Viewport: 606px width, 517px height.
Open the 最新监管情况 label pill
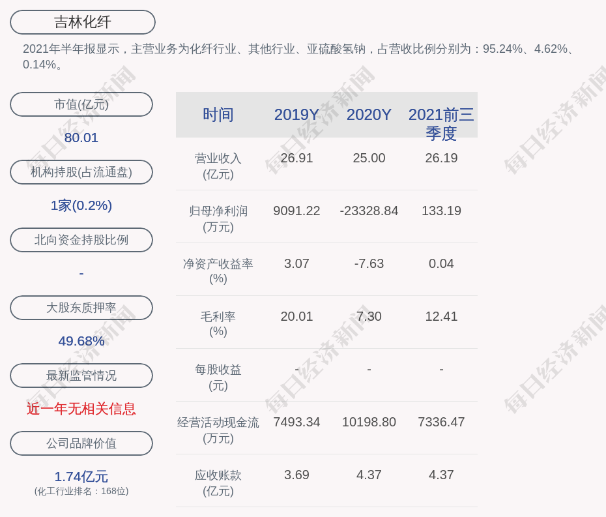(x=81, y=376)
